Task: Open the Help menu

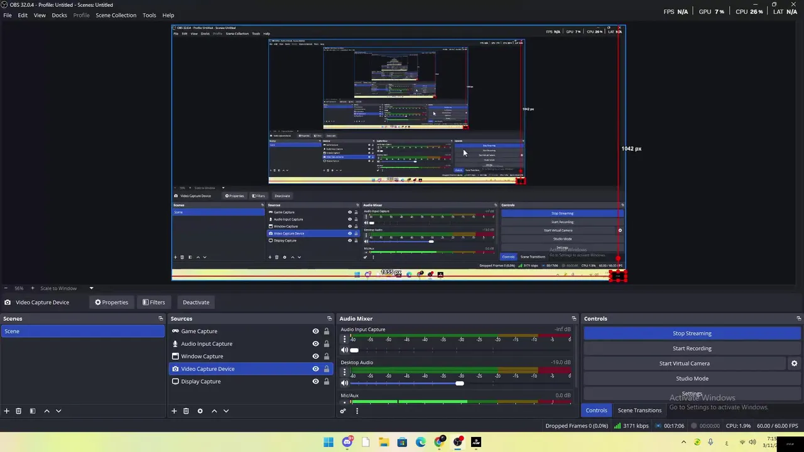Action: 168,15
